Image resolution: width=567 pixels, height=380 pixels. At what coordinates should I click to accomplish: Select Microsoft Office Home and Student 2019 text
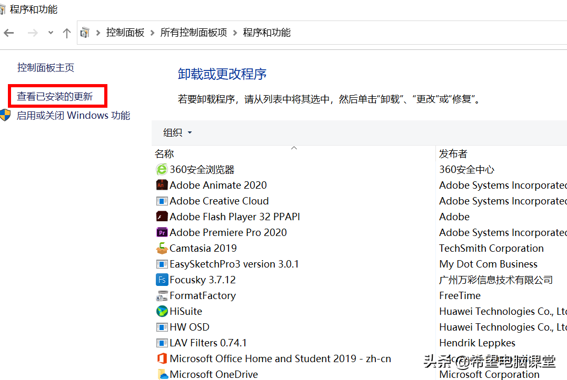[280, 358]
